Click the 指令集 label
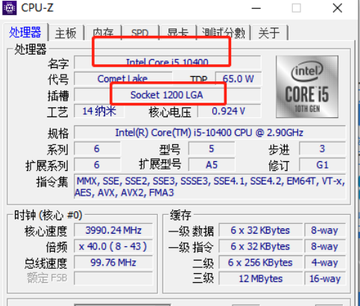360x306 pixels. click(x=52, y=182)
